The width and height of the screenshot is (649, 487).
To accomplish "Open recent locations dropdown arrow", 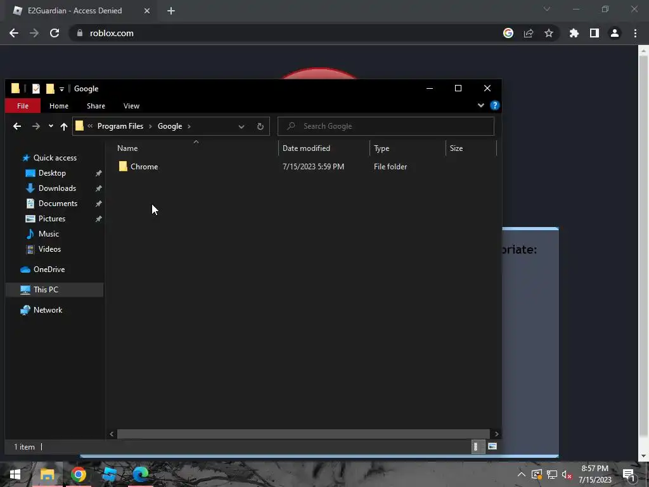I will pyautogui.click(x=51, y=126).
